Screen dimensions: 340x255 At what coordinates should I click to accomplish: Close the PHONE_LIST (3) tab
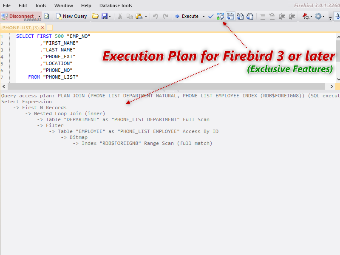tap(42, 28)
